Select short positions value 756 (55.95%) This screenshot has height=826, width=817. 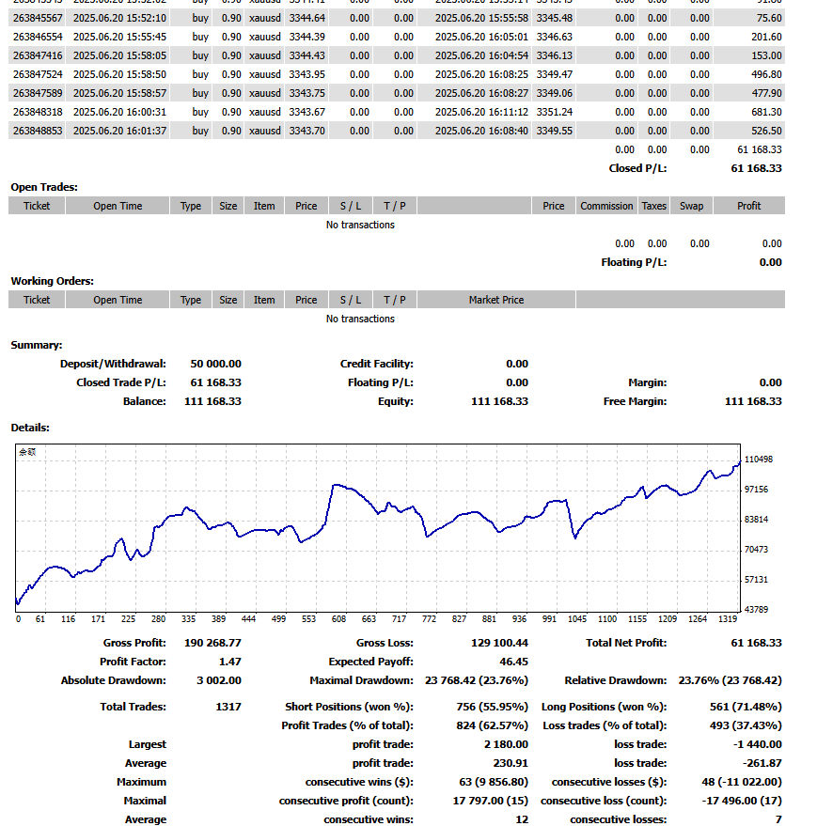click(492, 707)
